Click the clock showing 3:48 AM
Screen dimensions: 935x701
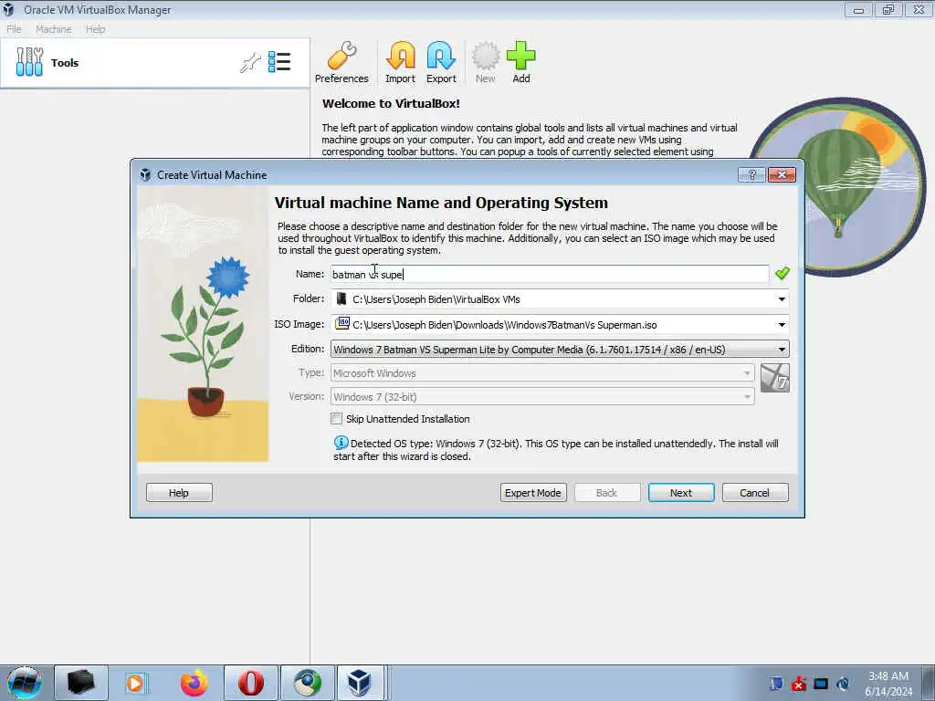click(888, 676)
